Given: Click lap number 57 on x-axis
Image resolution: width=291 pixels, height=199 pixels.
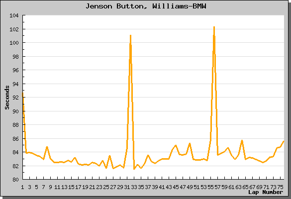Looking at the screenshot, I should coord(217,187).
